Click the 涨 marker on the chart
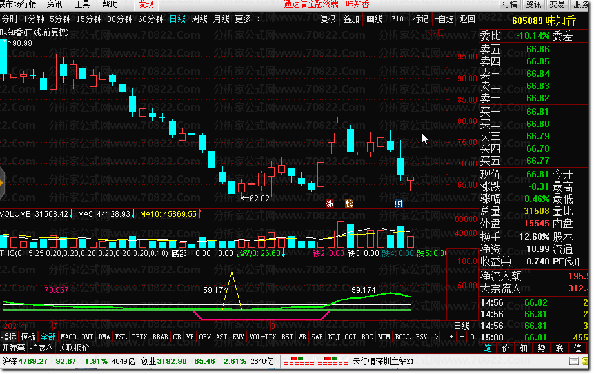594x374 pixels. pos(330,204)
